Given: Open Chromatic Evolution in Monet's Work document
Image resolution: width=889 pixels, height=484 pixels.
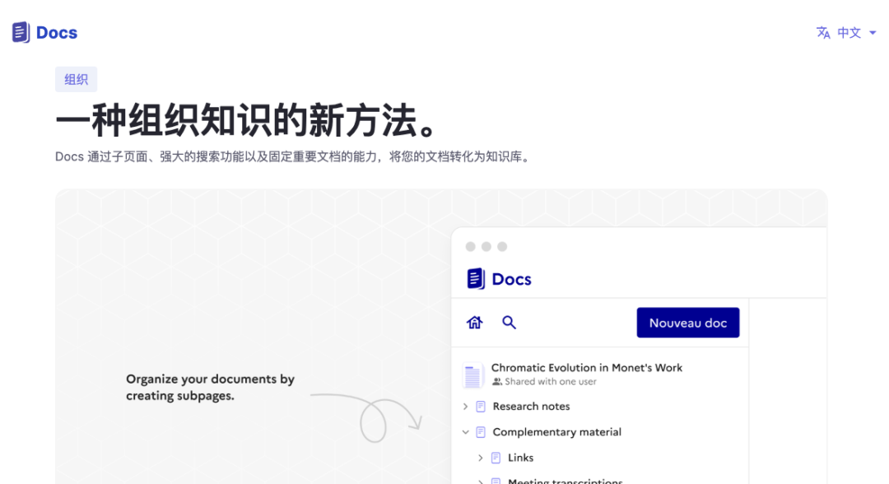Looking at the screenshot, I should 587,368.
